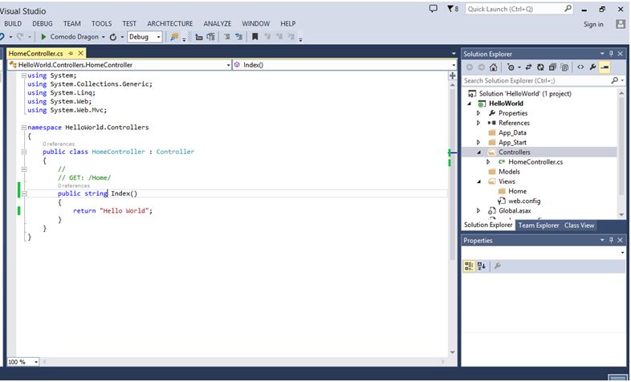Expand the References node
The image size is (631, 382).
click(478, 123)
